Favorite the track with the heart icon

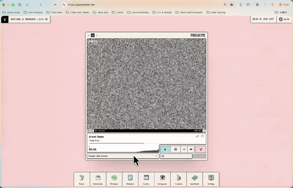(202, 136)
